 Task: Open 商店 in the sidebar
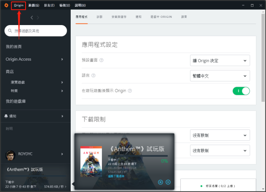(x=10, y=71)
